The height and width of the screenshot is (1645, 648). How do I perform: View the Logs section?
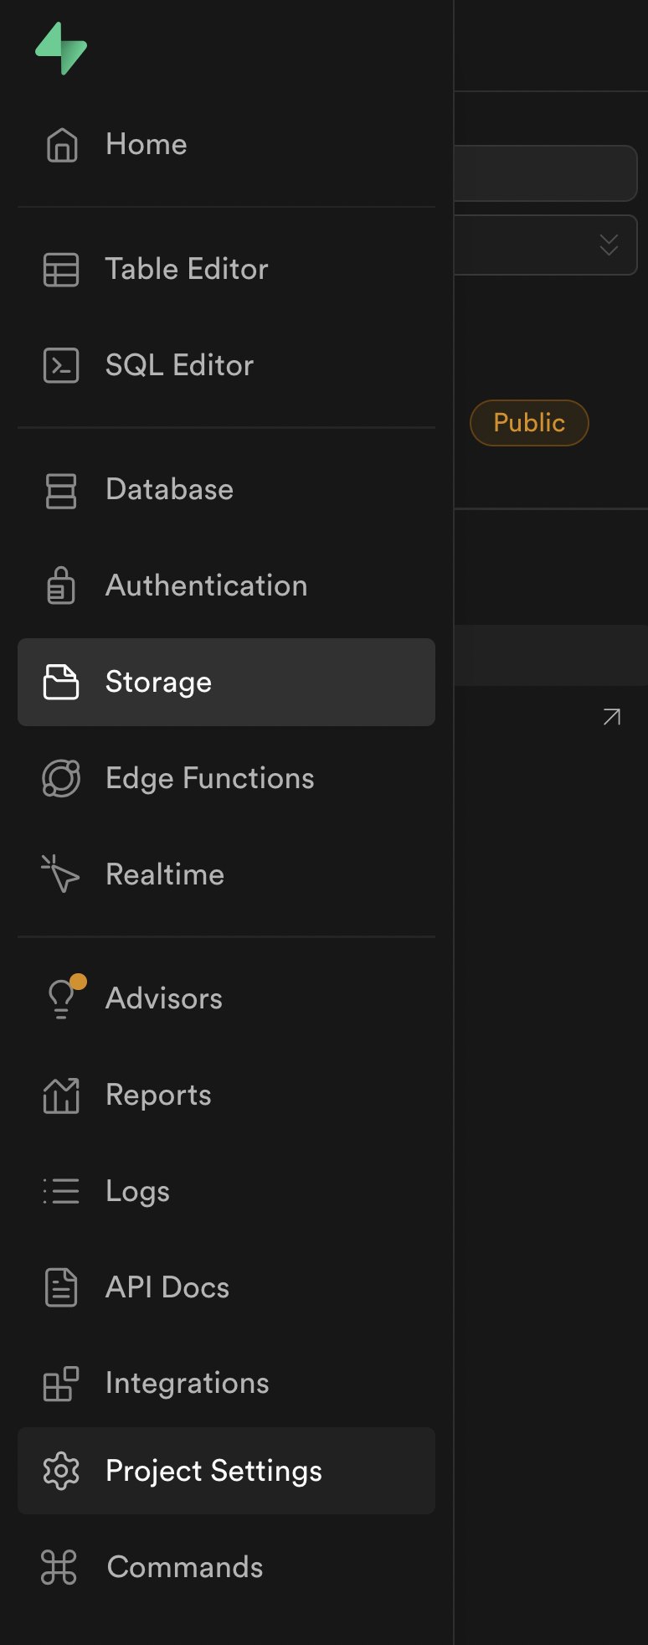pyautogui.click(x=137, y=1190)
